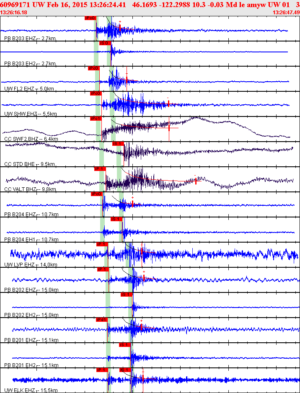This screenshot has height=393, width=300.
Task: Click the coda end marker on CC VALT BHZ trace
Action: click(196, 181)
